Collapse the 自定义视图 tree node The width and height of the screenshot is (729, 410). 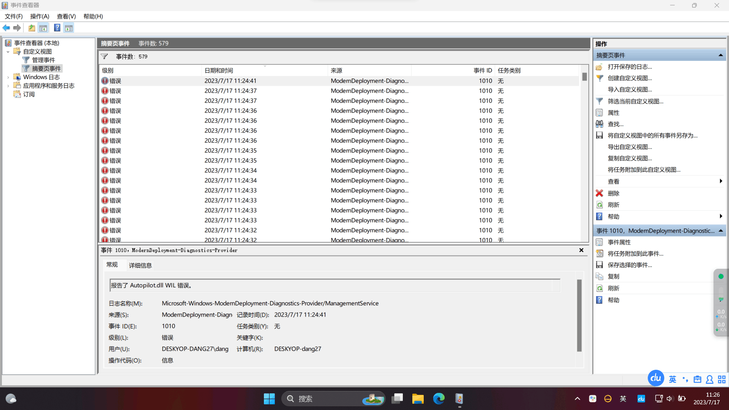click(x=8, y=52)
